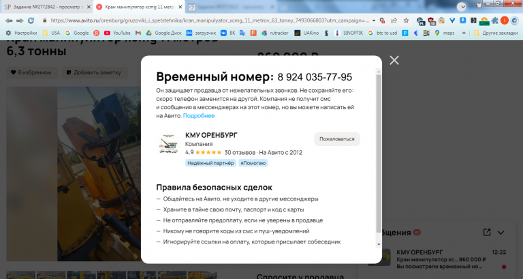Open the orange 'F' bookmark icon
The height and width of the screenshot is (279, 523).
click(253, 33)
